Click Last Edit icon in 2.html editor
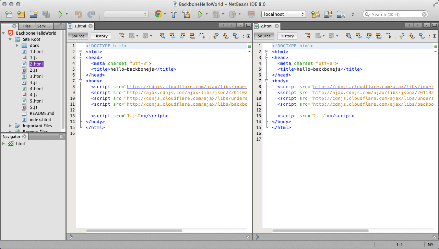439x249 pixels. tap(308, 36)
